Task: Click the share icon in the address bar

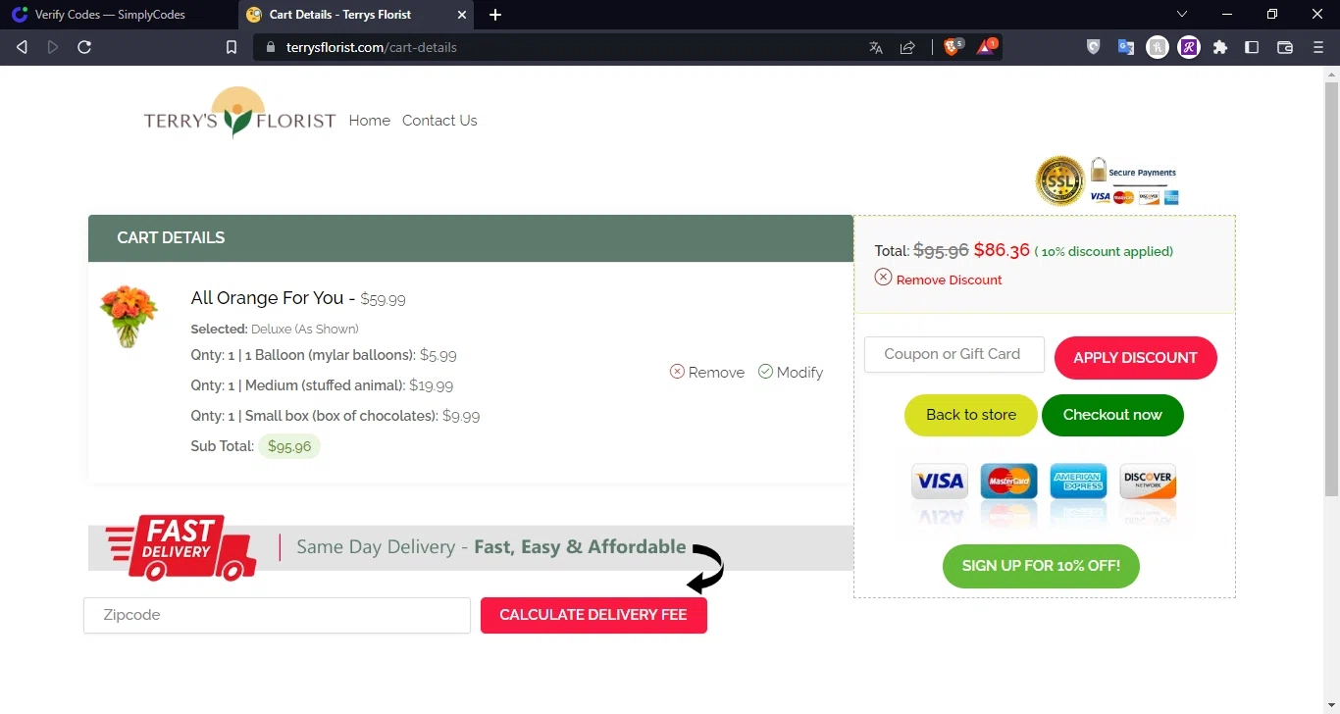Action: tap(907, 47)
